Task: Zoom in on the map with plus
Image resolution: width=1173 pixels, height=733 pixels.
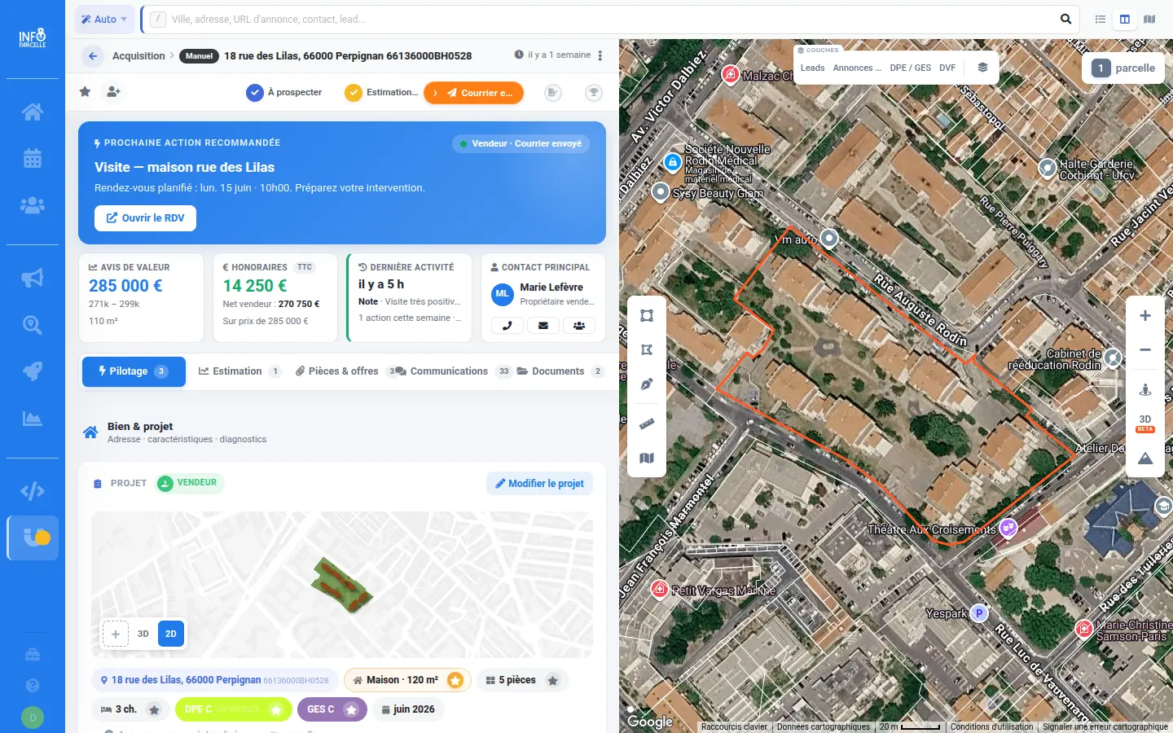Action: (1145, 315)
